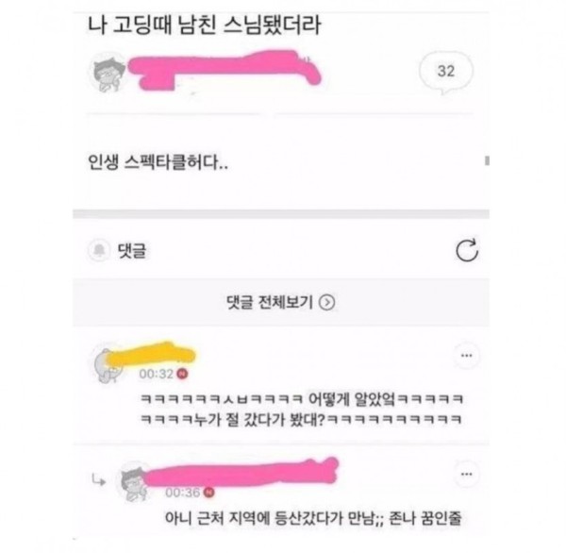Screen dimensions: 566x553
Task: Click the red N badge beside 00:36
Action: tap(209, 492)
